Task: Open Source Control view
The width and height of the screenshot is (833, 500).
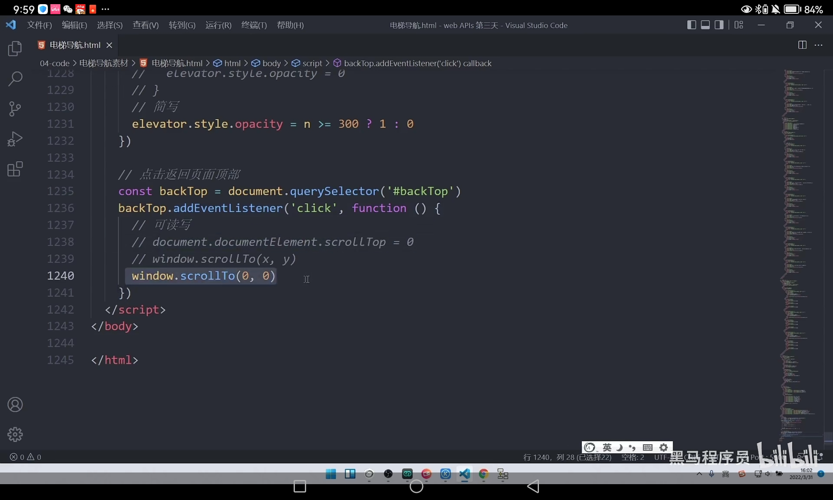Action: coord(15,109)
